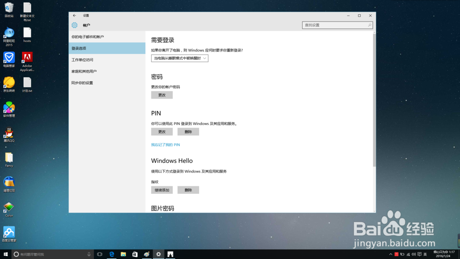Click the back arrow in the Settings window
The height and width of the screenshot is (259, 460).
coord(75,16)
